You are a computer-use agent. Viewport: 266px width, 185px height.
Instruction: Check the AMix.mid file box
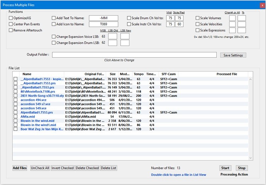click(x=16, y=116)
